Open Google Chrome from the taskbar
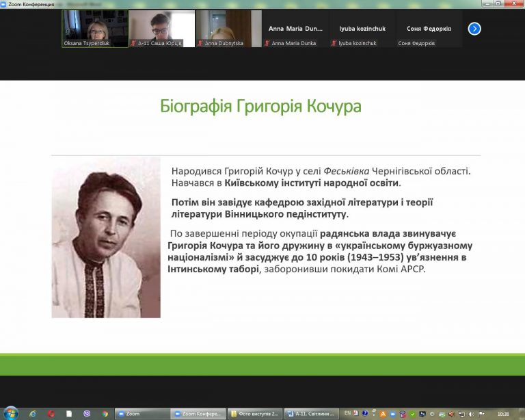The height and width of the screenshot is (420, 525). [105, 414]
